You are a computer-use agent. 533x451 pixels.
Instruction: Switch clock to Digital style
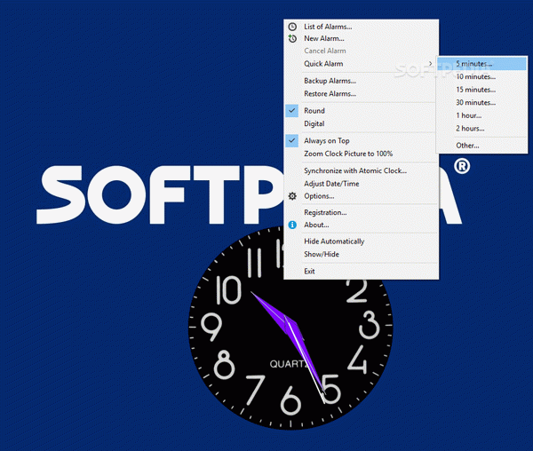(314, 123)
